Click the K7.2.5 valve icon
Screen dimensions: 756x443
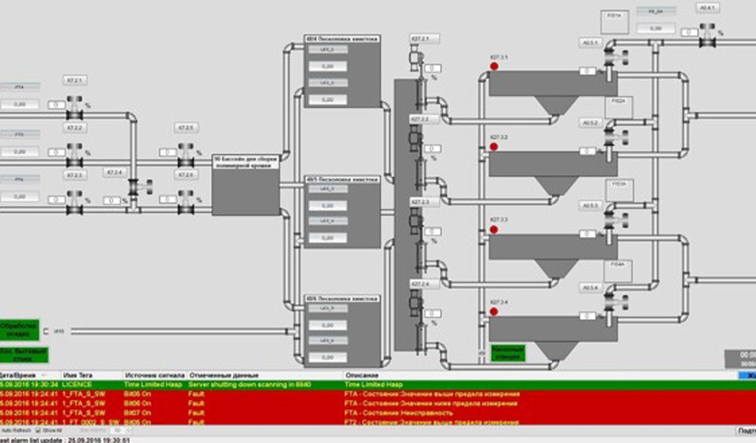point(186,155)
